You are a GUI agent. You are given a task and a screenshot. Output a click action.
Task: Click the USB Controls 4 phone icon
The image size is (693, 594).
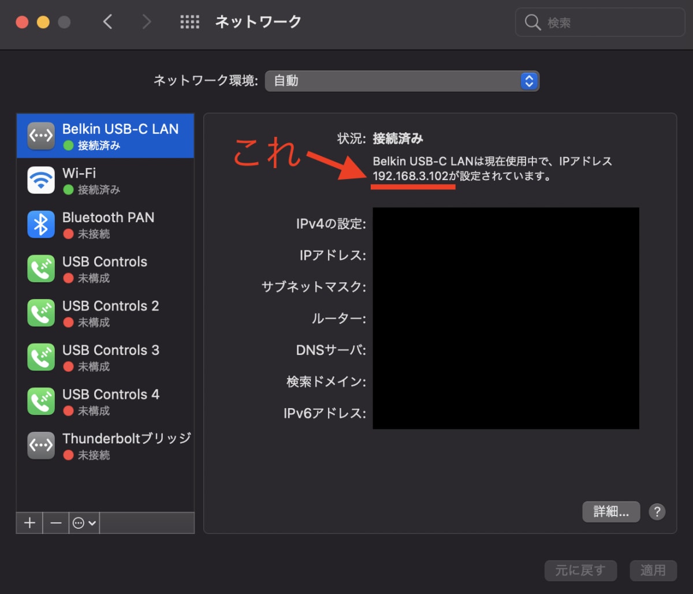click(x=41, y=401)
